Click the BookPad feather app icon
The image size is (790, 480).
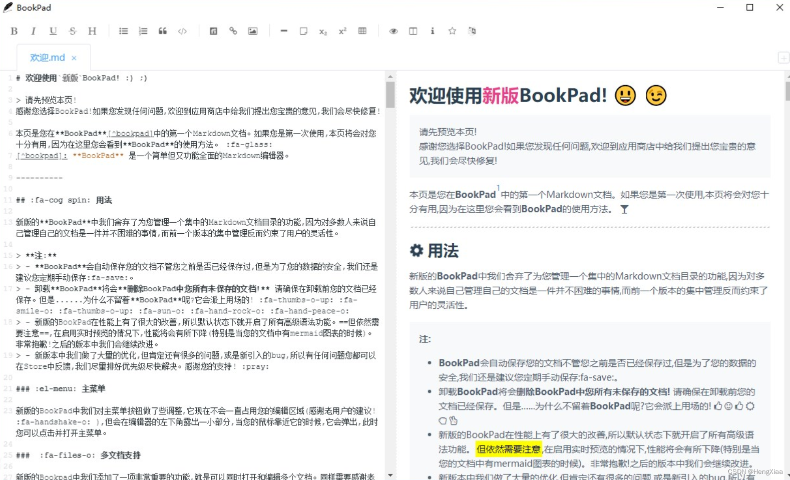[x=8, y=7]
